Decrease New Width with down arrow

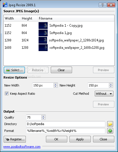(x=56, y=86)
